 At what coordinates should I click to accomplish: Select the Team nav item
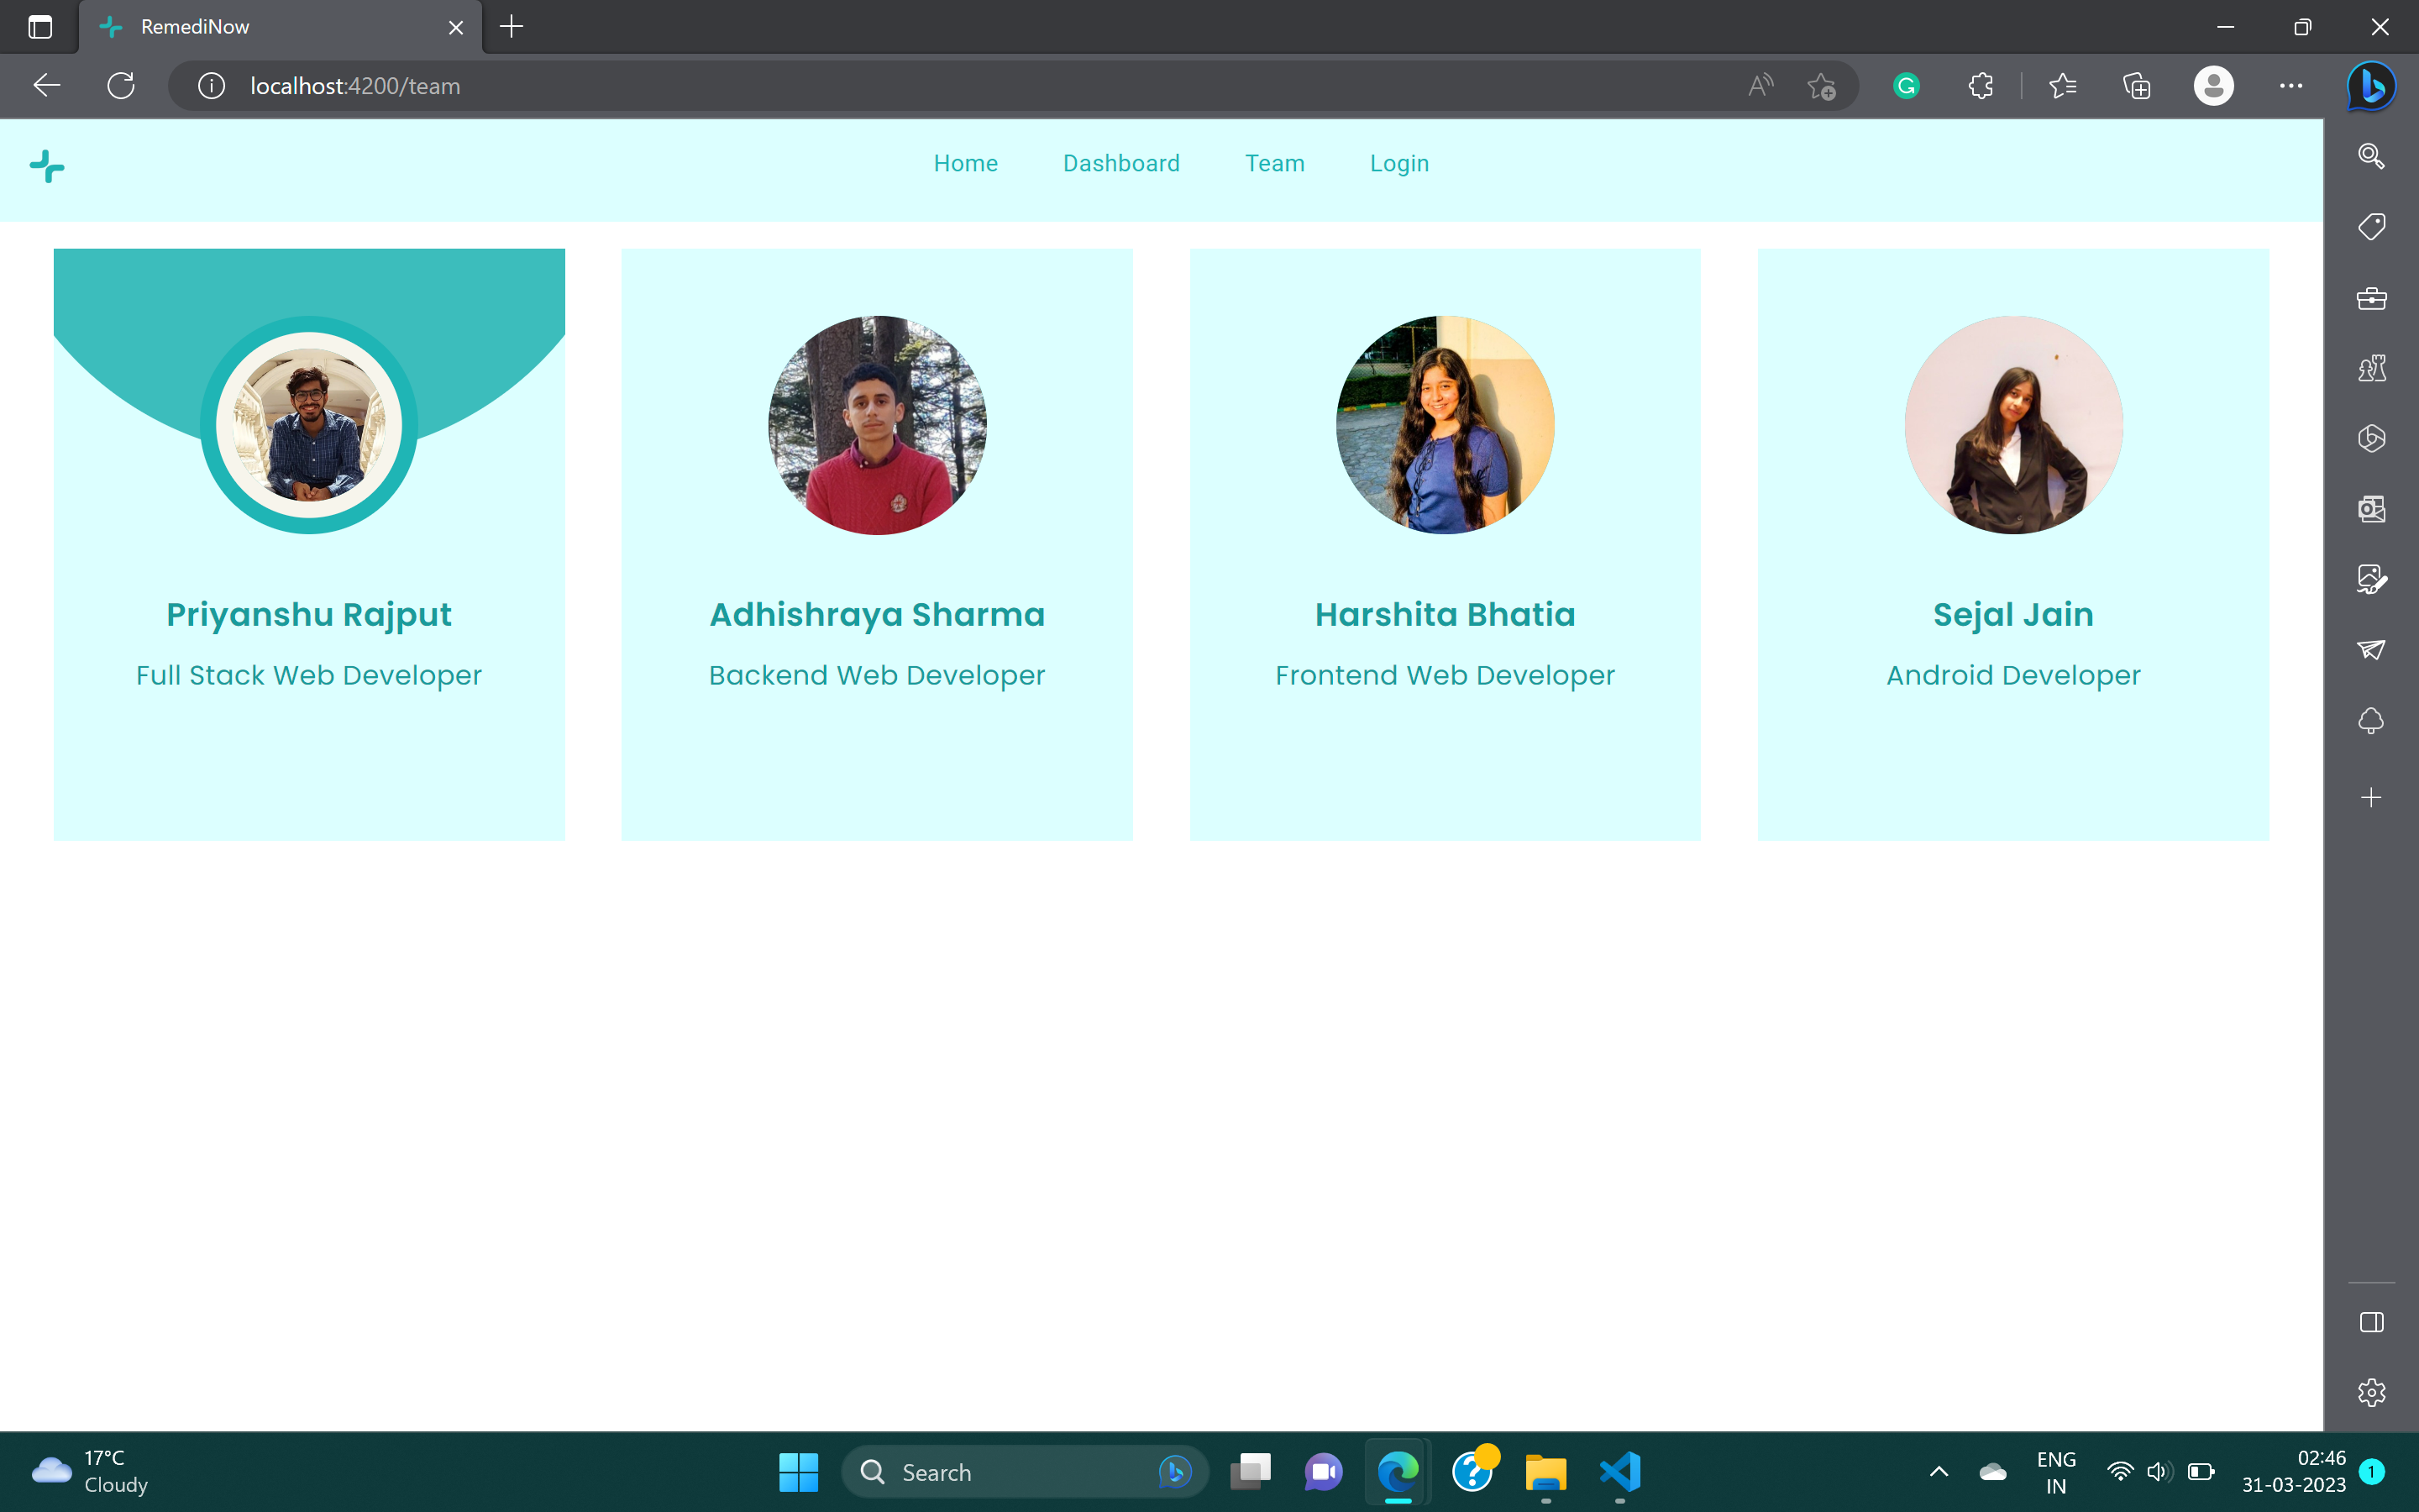point(1274,163)
